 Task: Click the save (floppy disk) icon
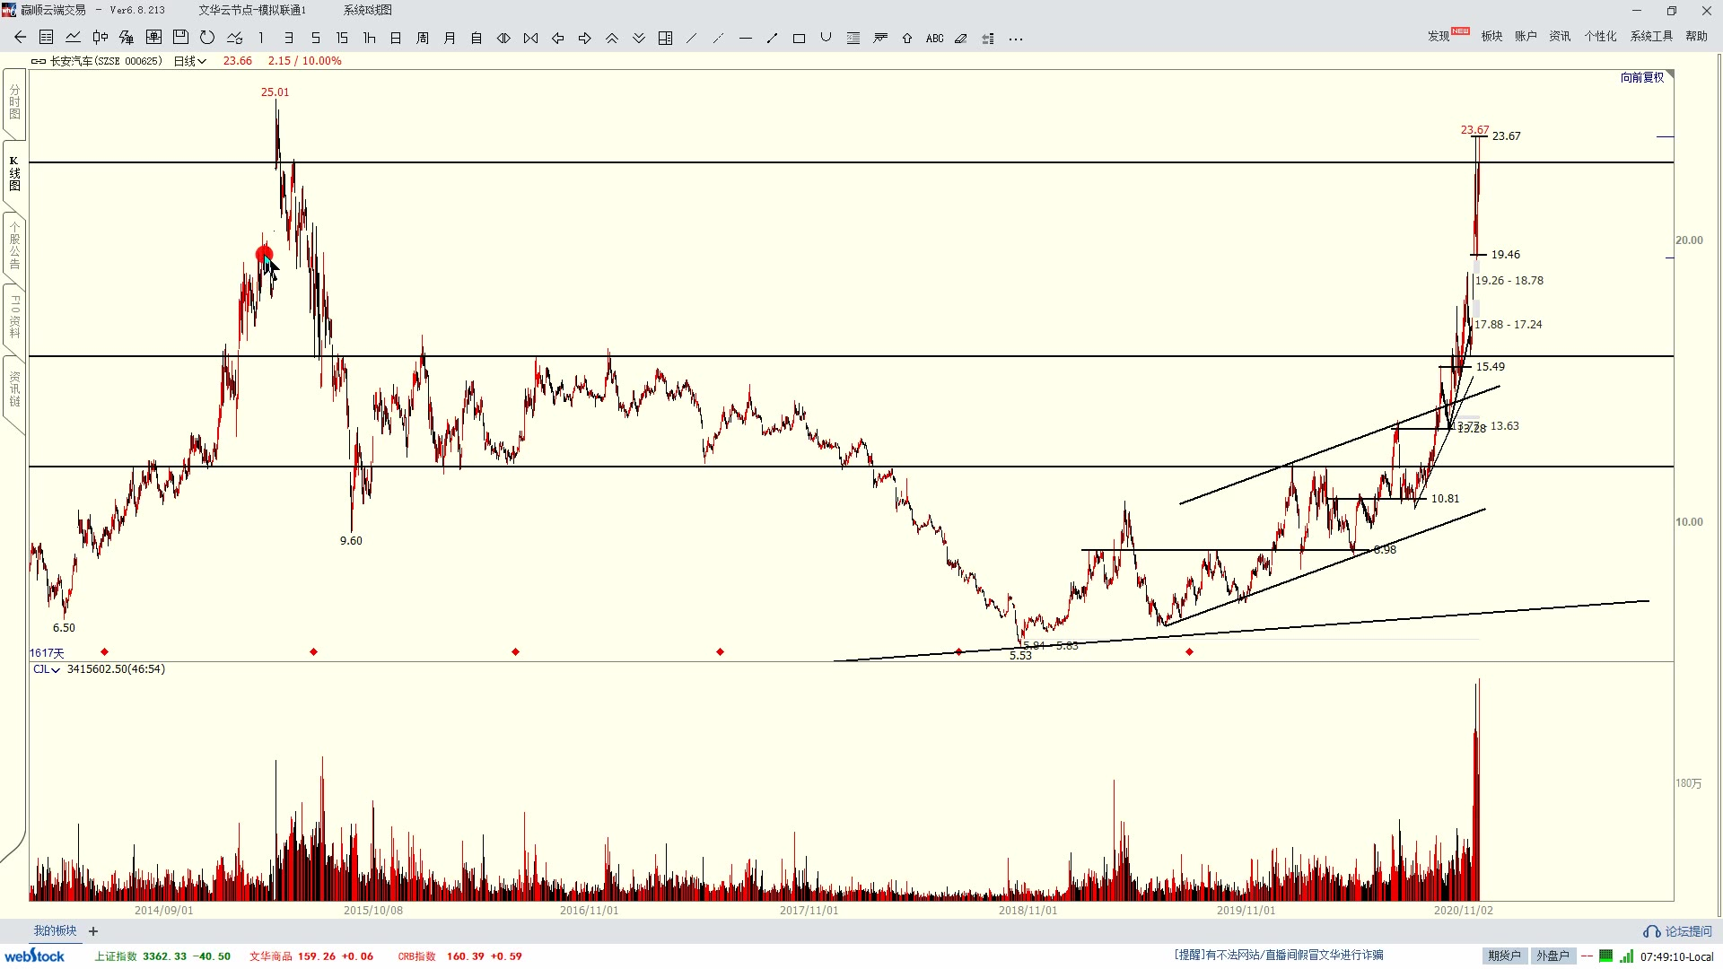point(180,38)
